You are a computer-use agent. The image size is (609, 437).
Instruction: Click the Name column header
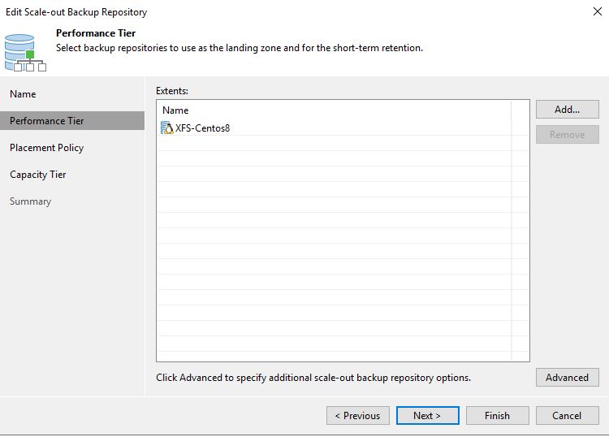coord(334,110)
